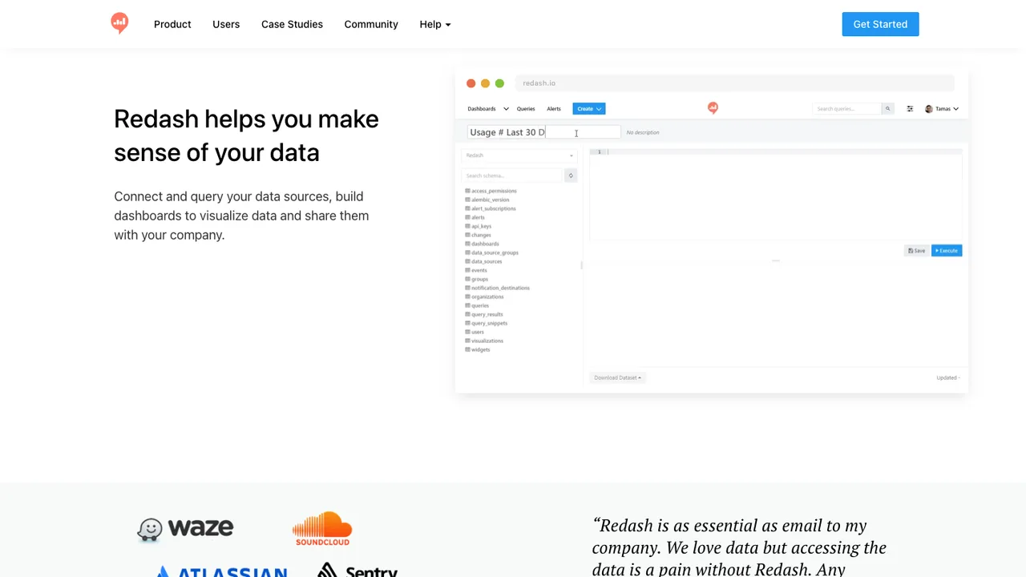The width and height of the screenshot is (1026, 577).
Task: Open the settings sliders icon
Action: coord(910,109)
